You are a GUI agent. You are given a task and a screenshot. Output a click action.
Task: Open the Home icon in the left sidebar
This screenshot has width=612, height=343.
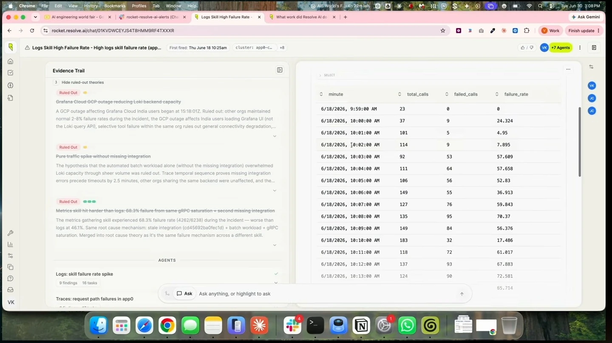click(11, 61)
